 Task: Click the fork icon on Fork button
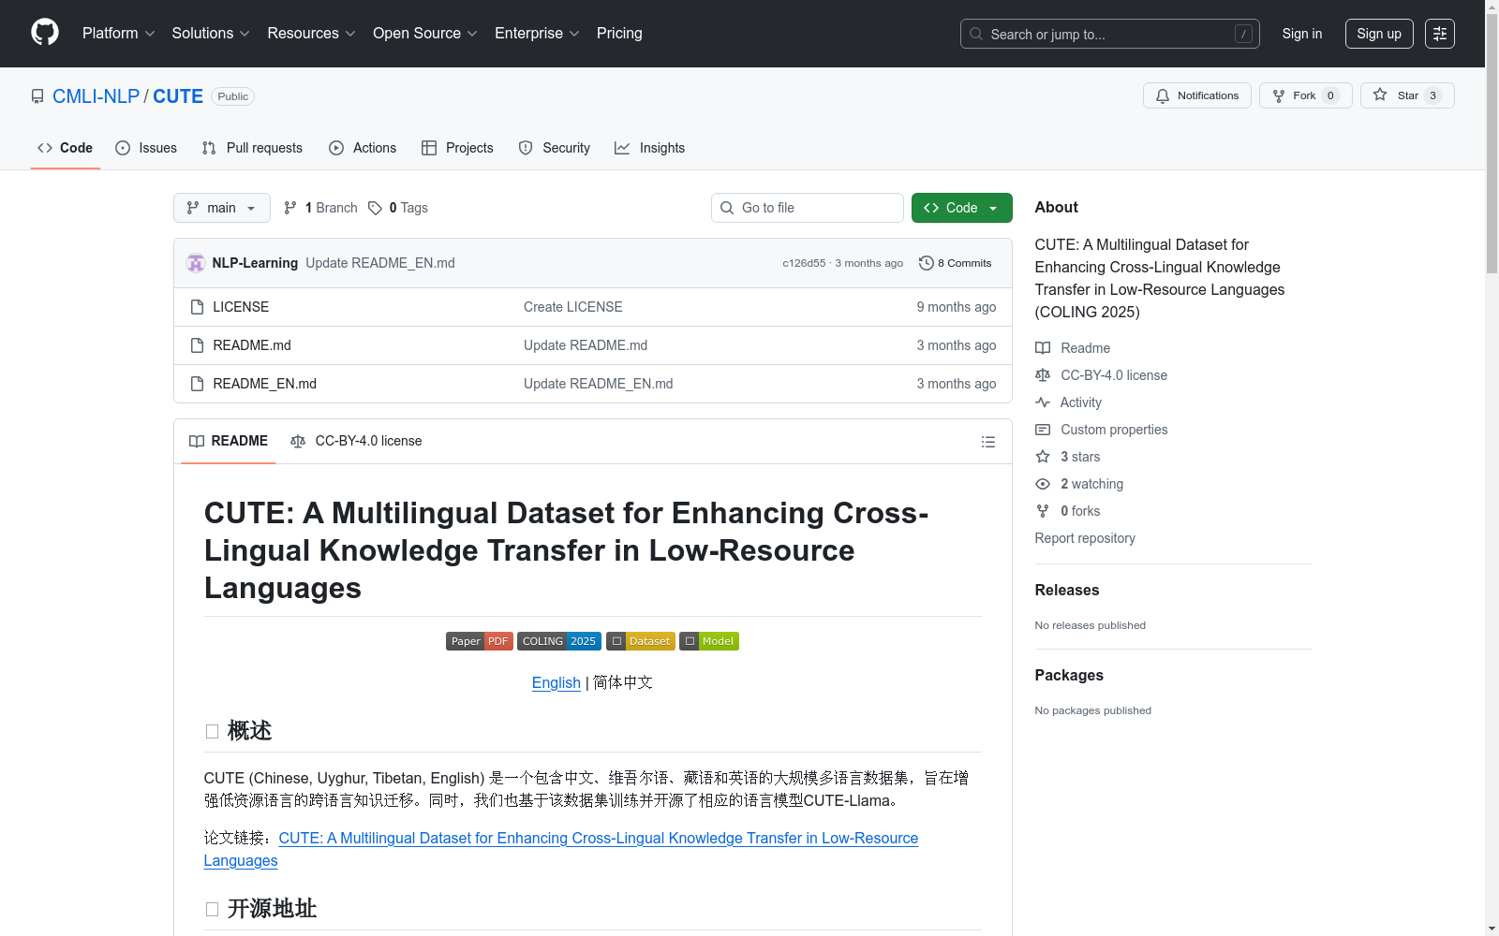pos(1279,95)
